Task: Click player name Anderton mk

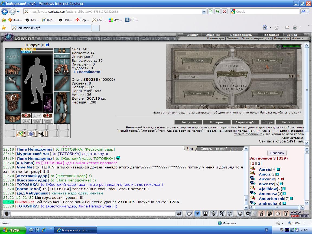Action: [x=272, y=199]
